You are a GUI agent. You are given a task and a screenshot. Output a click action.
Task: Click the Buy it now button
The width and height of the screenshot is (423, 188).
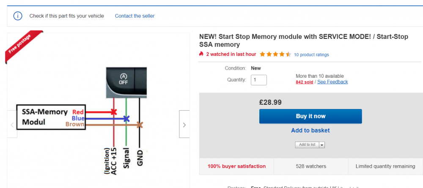coord(310,116)
